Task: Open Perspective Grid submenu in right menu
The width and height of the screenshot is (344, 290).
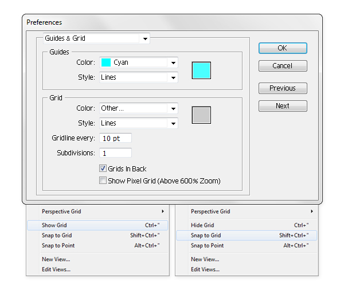Action: [247, 211]
